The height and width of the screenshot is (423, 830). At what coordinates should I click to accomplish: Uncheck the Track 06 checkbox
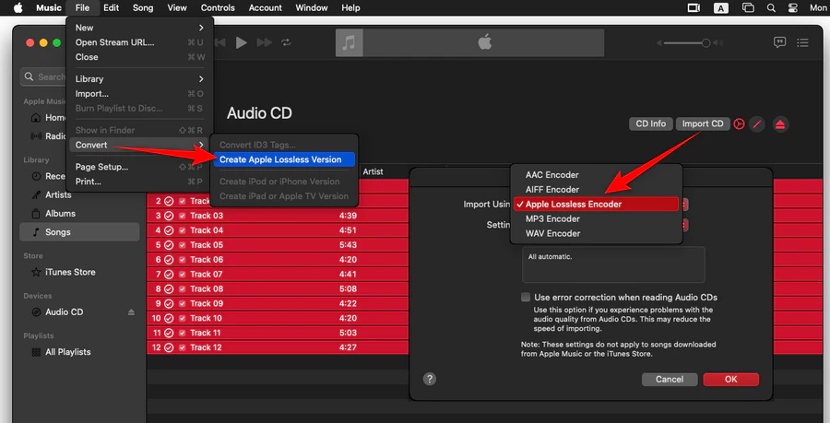coord(182,260)
